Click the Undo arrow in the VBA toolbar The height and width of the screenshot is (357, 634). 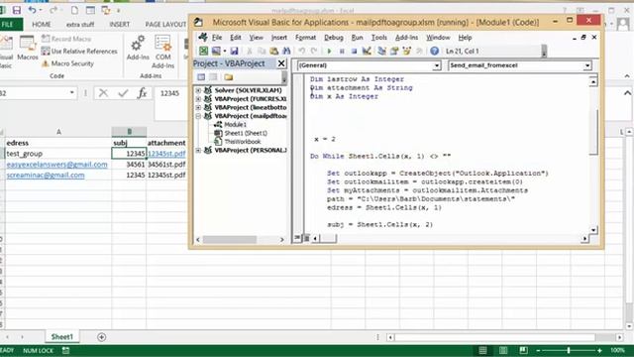pos(301,51)
